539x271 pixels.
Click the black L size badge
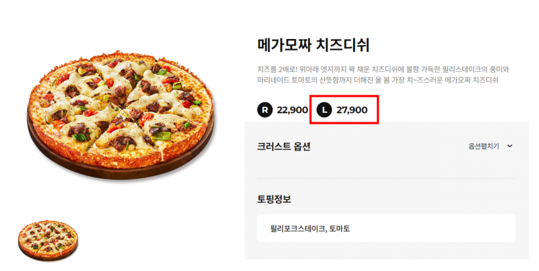(324, 109)
